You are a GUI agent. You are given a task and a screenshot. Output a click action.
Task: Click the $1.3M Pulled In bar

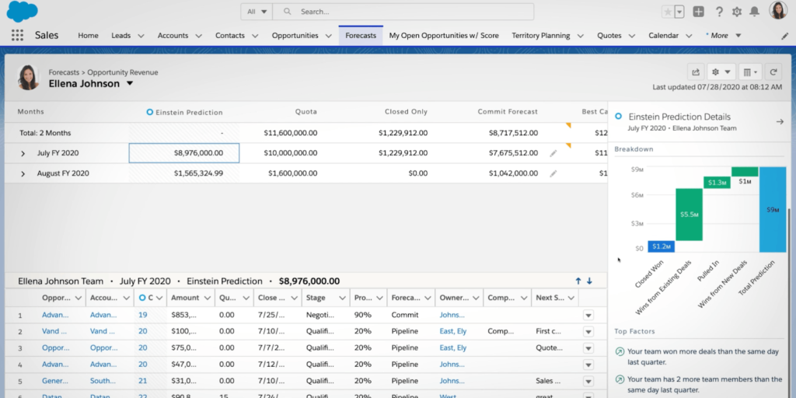717,182
